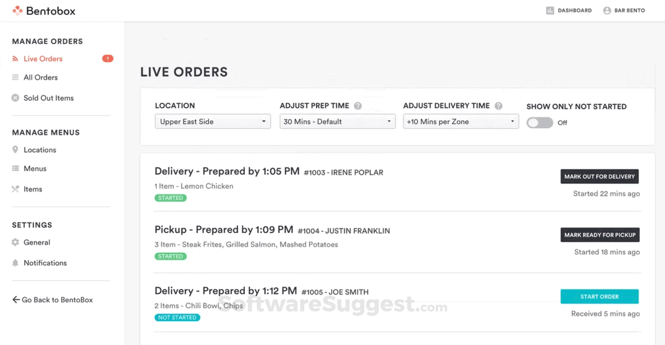
Task: Open Menus in the sidebar
Action: coord(35,169)
